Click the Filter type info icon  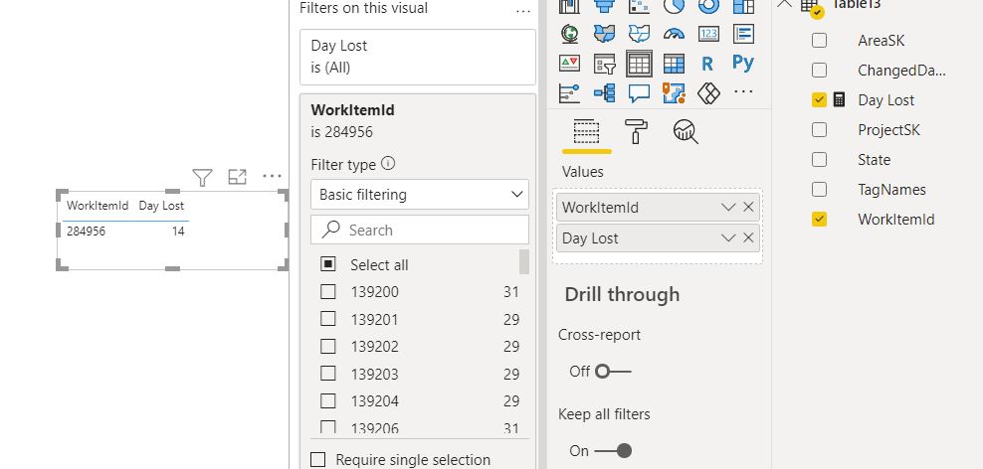point(388,164)
